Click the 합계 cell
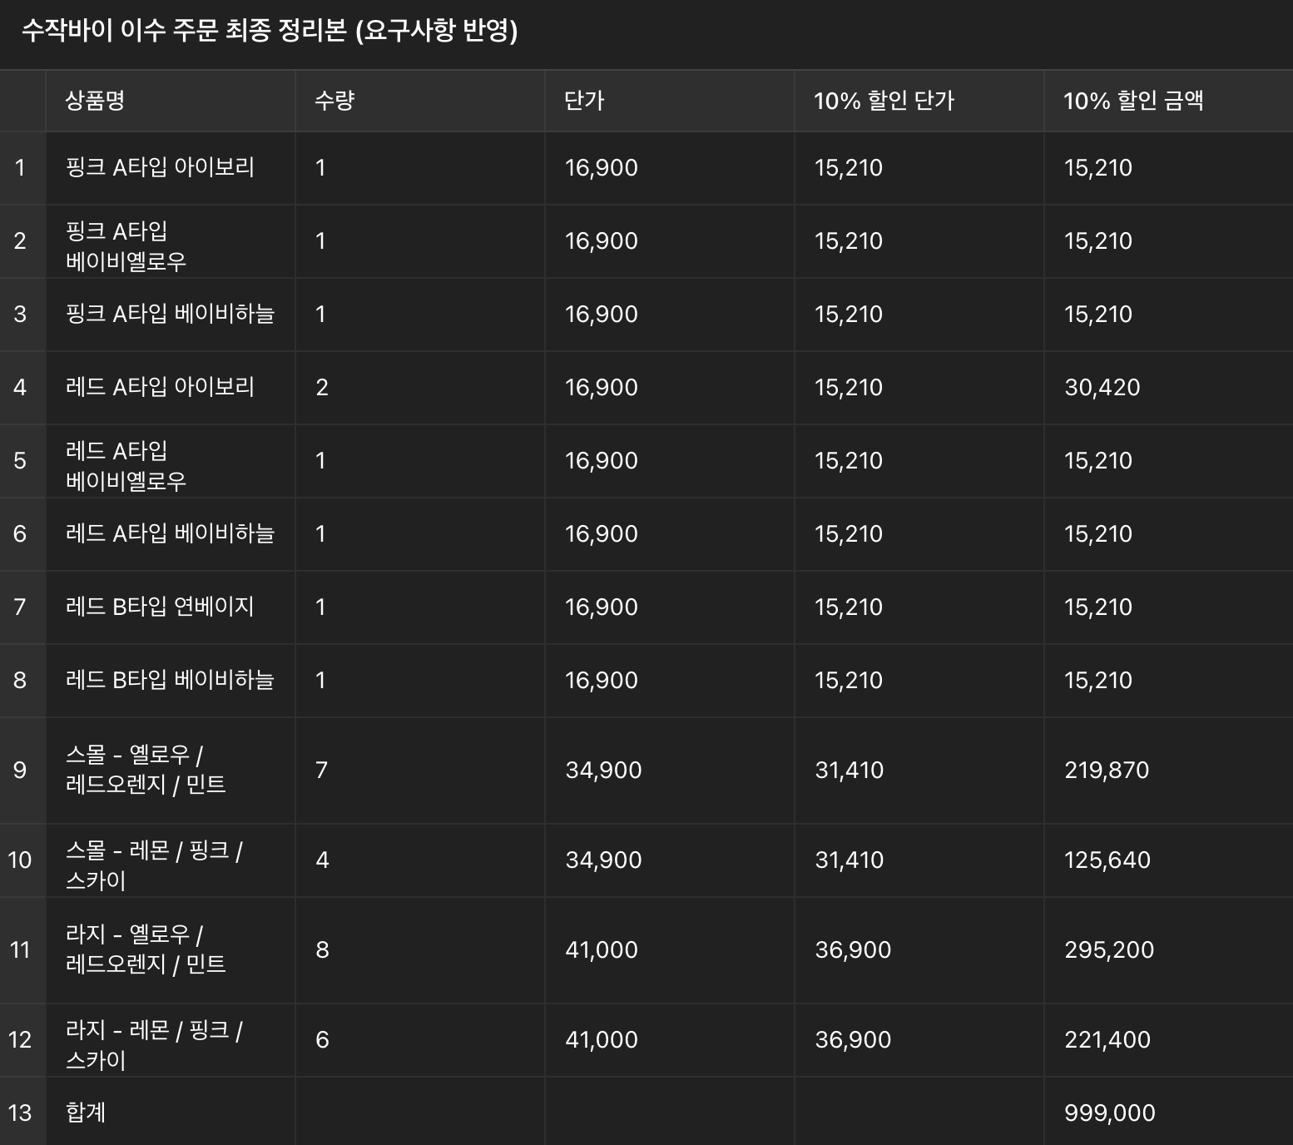This screenshot has width=1293, height=1145. 86,1113
